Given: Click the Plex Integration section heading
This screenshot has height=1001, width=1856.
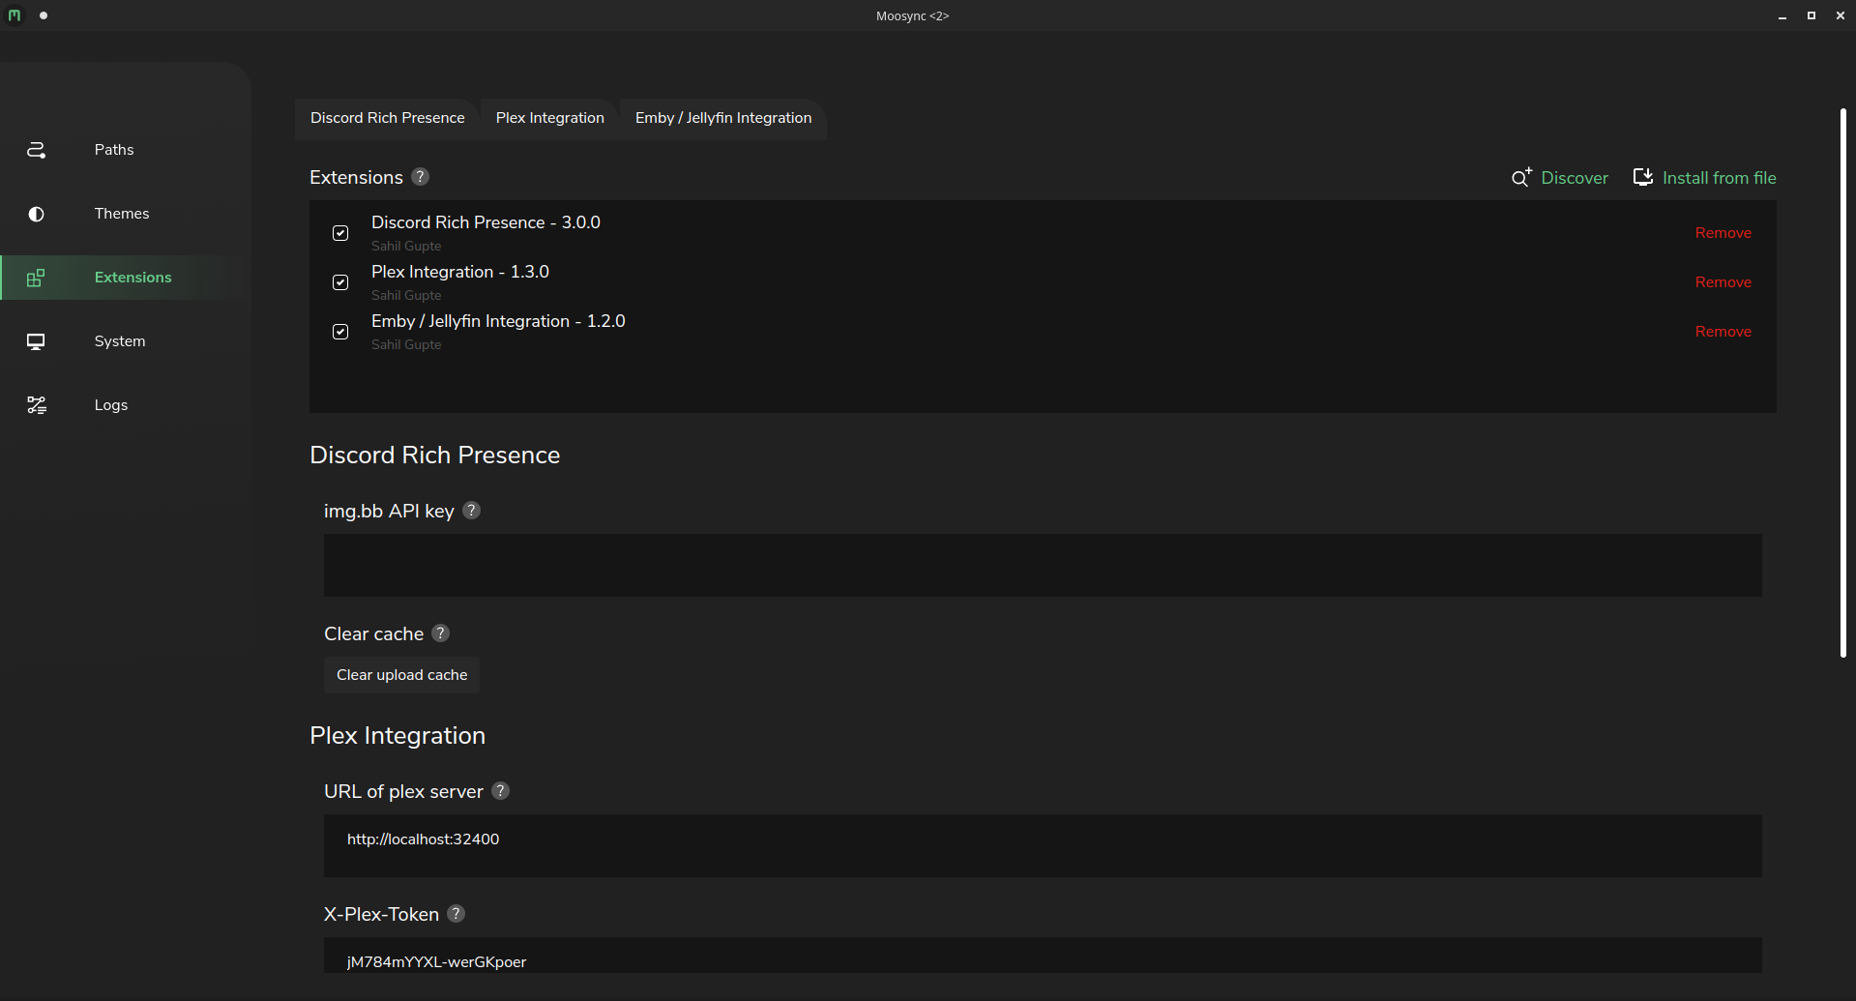Looking at the screenshot, I should pyautogui.click(x=398, y=735).
